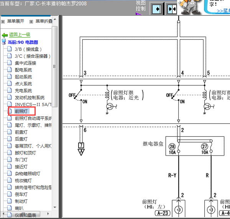This screenshot has width=230, height=219.
Task: Select the INVECS-II 5A/T entry
Action: 33,105
